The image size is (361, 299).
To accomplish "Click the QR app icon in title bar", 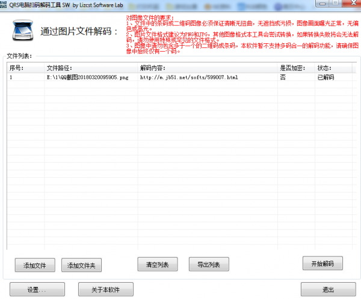I will point(3,5).
